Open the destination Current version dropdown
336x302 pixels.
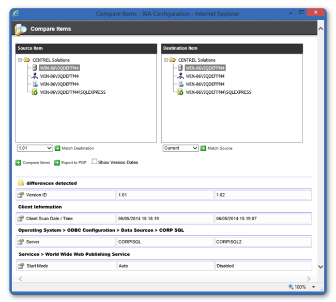(x=180, y=148)
